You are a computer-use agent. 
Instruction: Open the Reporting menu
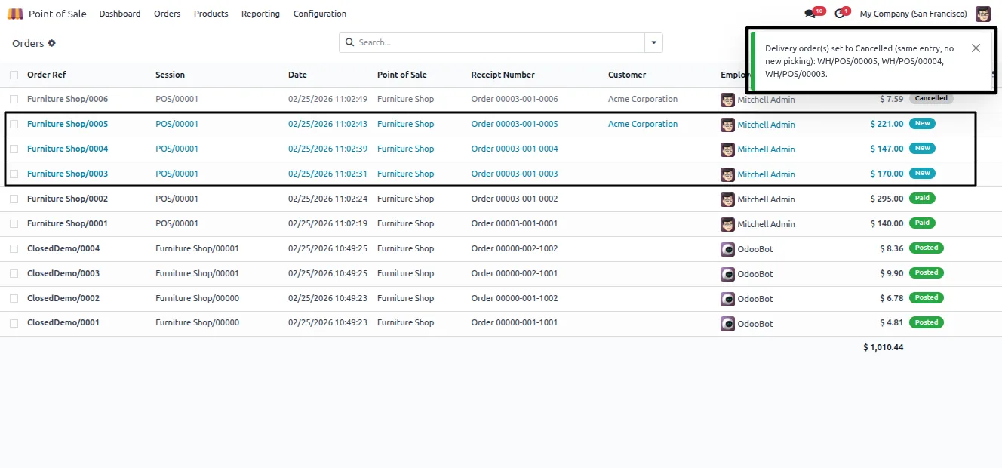click(x=260, y=14)
